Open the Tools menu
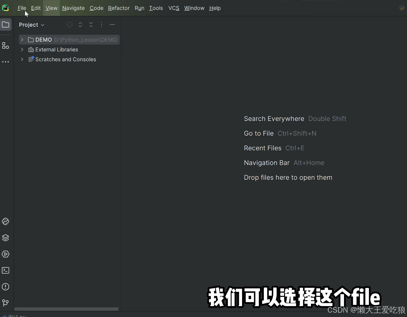The width and height of the screenshot is (407, 317). tap(156, 8)
